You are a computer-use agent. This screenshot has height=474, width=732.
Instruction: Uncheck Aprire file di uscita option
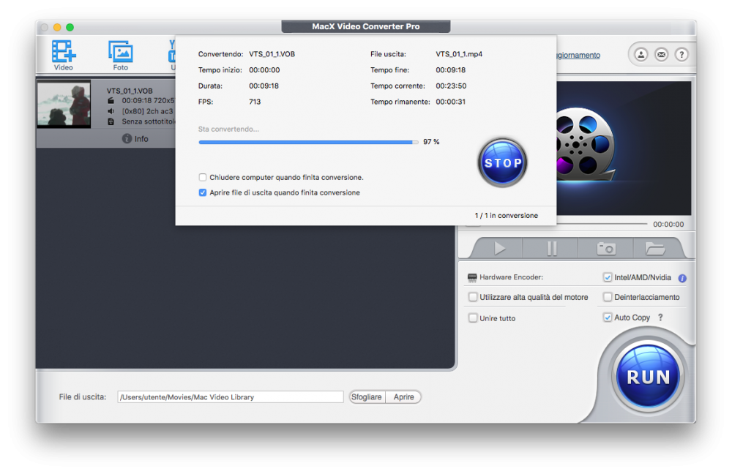pyautogui.click(x=203, y=192)
